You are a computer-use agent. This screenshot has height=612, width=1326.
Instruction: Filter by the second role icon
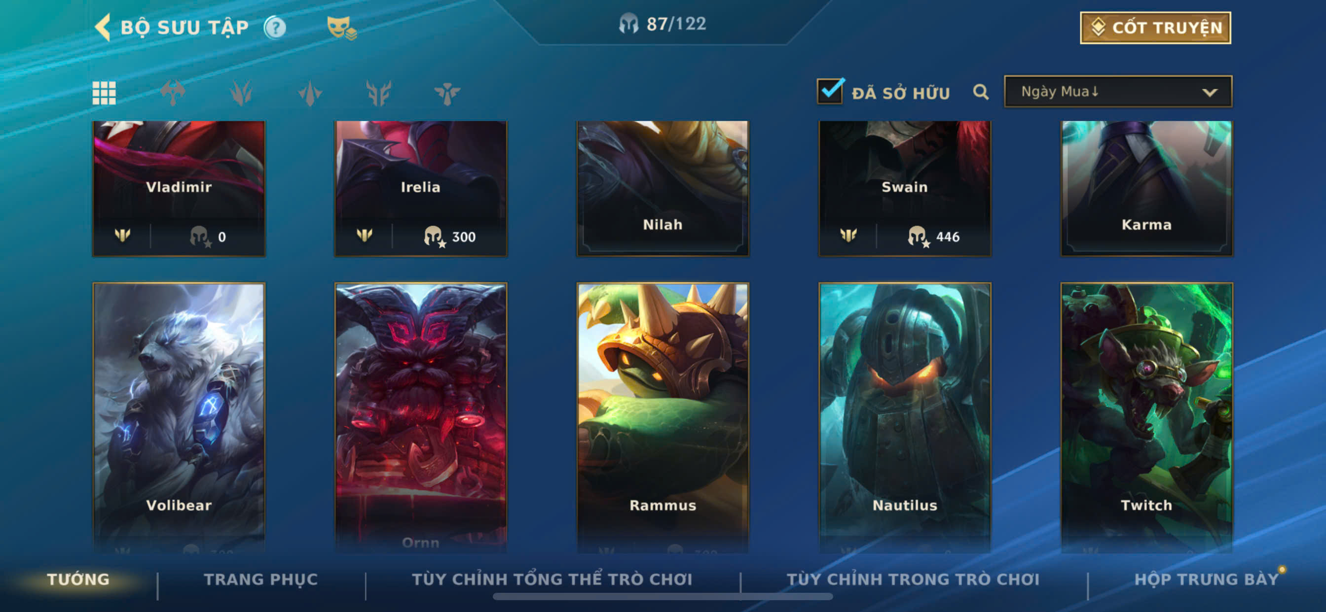241,93
